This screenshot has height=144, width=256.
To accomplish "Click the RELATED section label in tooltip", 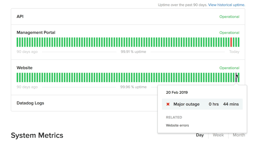I will click(174, 117).
